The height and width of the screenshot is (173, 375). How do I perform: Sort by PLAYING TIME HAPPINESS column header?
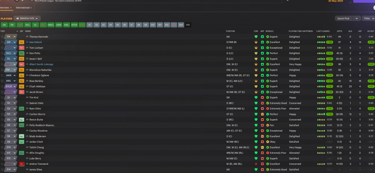[x=301, y=31]
